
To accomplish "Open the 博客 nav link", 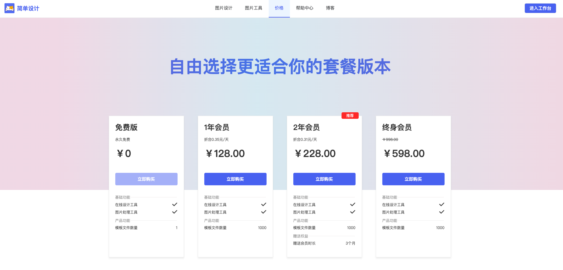I will point(330,8).
